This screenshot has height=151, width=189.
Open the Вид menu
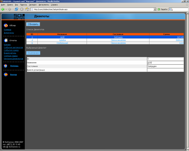[17, 5]
